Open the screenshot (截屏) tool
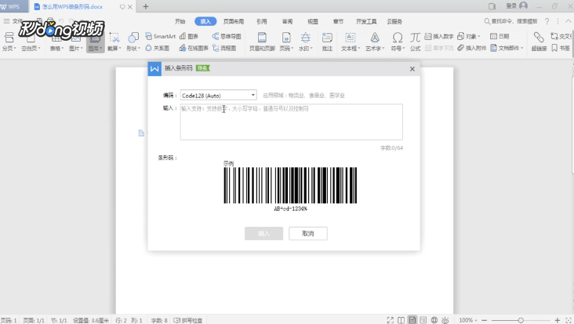Screen dimensions: 574x324 coord(114,41)
